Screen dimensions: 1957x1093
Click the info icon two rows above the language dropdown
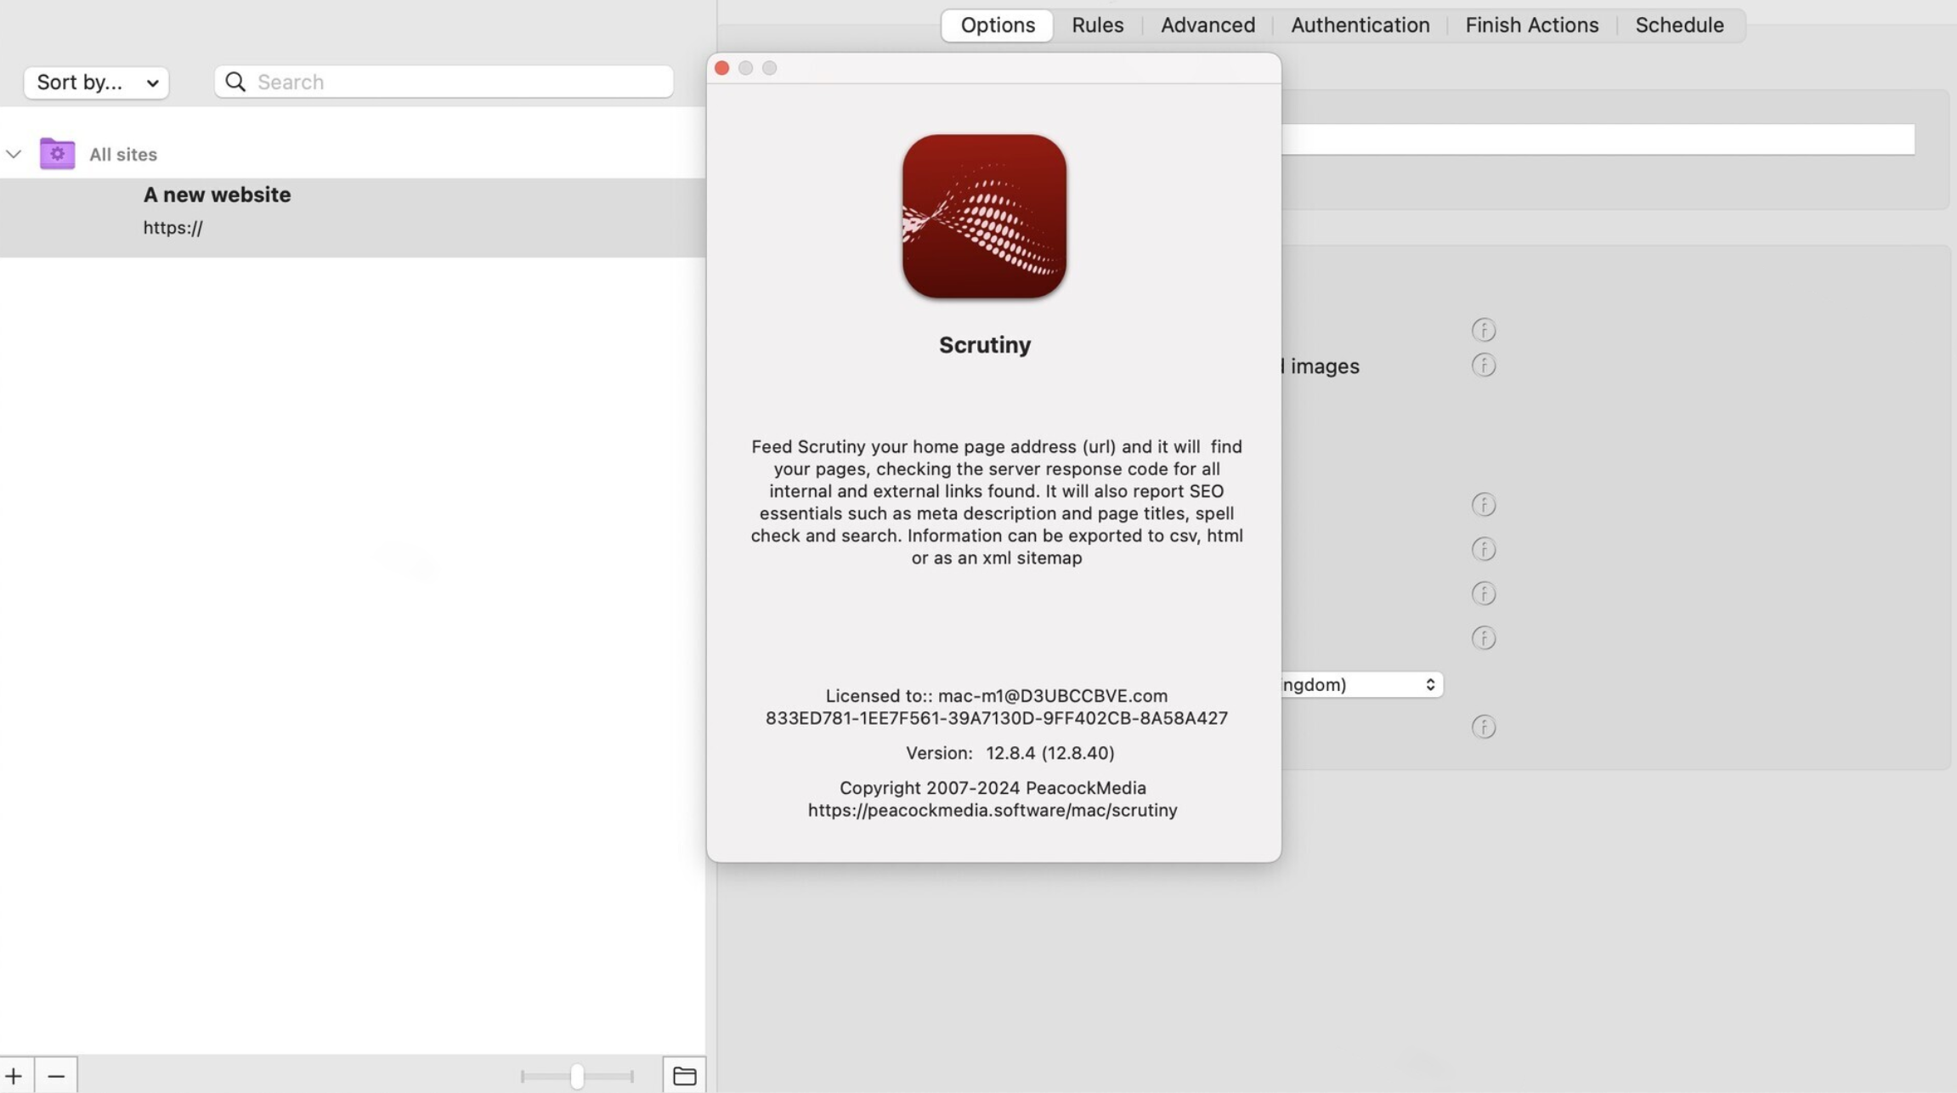(x=1483, y=593)
